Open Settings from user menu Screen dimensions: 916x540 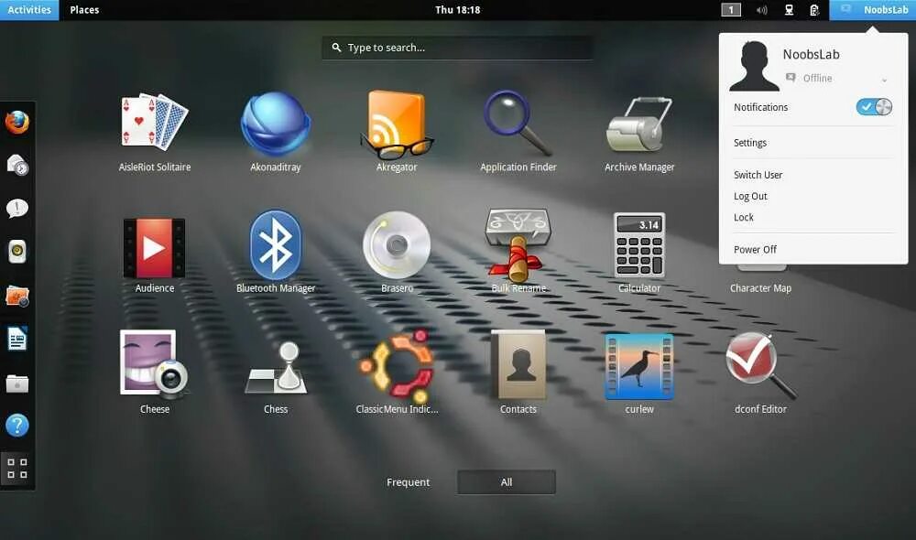point(750,143)
